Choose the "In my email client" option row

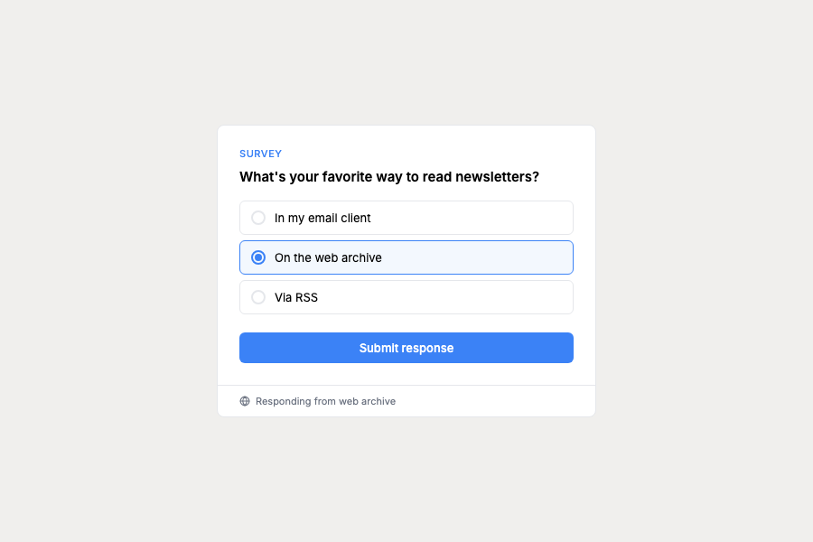point(406,218)
